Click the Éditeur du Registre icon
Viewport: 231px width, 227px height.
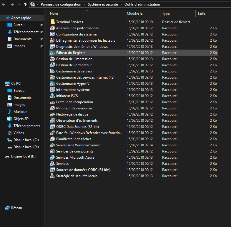[x=53, y=53]
